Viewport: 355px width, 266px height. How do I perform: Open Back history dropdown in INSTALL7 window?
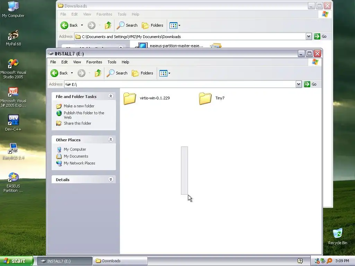pyautogui.click(x=72, y=73)
